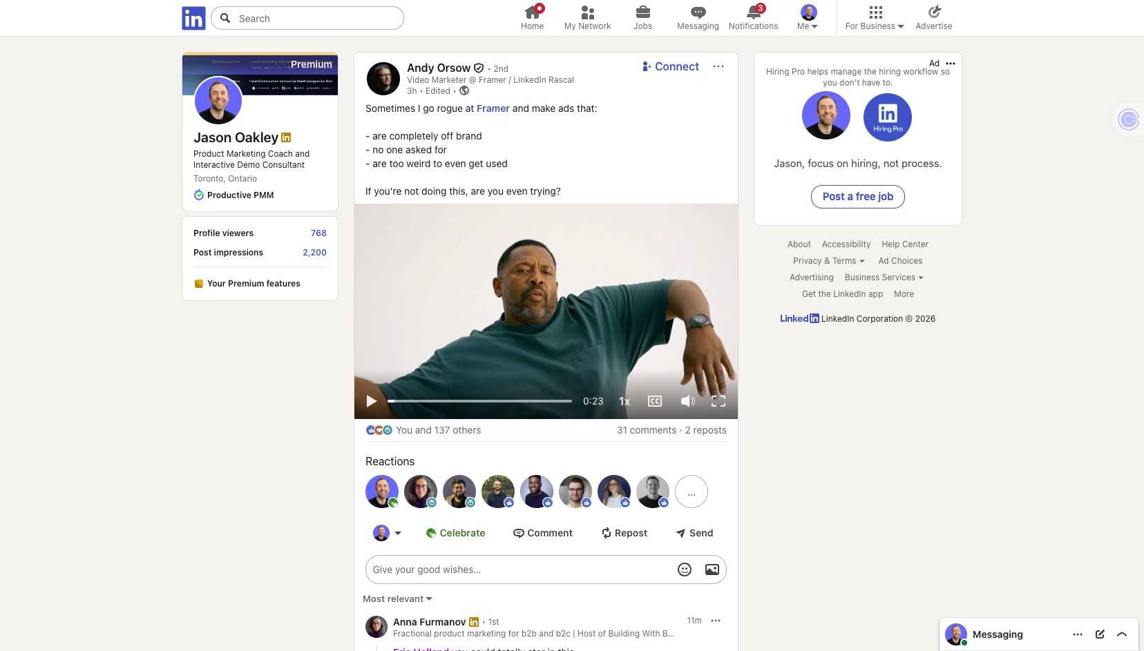
Task: Open post options menu for Andy Orsow
Action: tap(718, 66)
